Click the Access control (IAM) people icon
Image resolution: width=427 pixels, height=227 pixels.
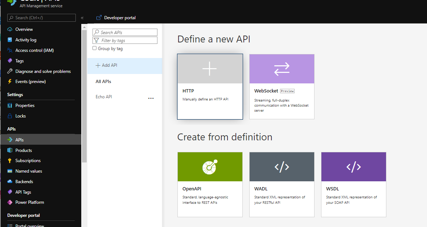click(x=10, y=50)
